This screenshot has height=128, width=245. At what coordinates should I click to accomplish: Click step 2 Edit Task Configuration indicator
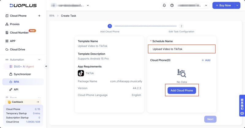click(x=181, y=26)
